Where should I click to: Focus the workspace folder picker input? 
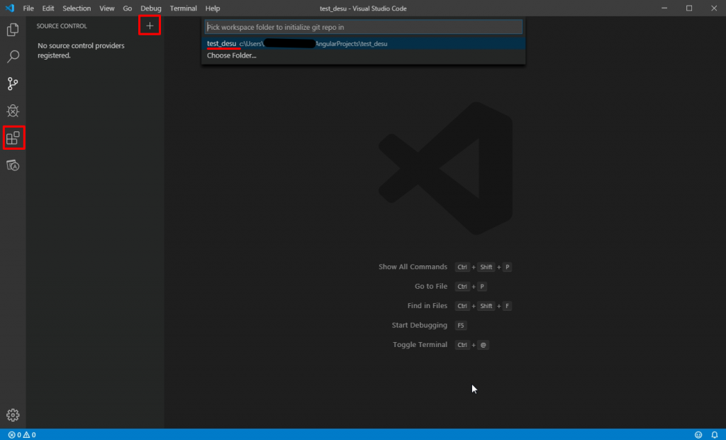coord(364,27)
